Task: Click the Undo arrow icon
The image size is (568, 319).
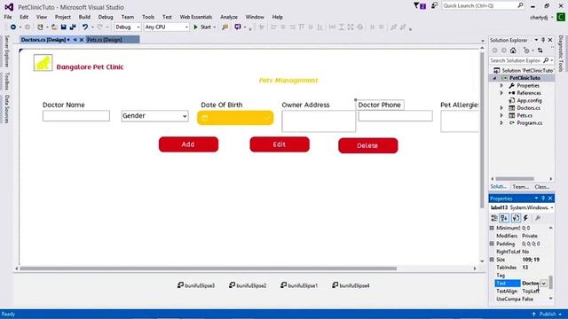Action: point(85,27)
